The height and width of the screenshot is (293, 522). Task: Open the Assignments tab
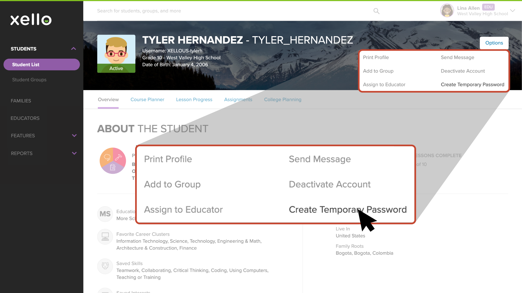[238, 100]
